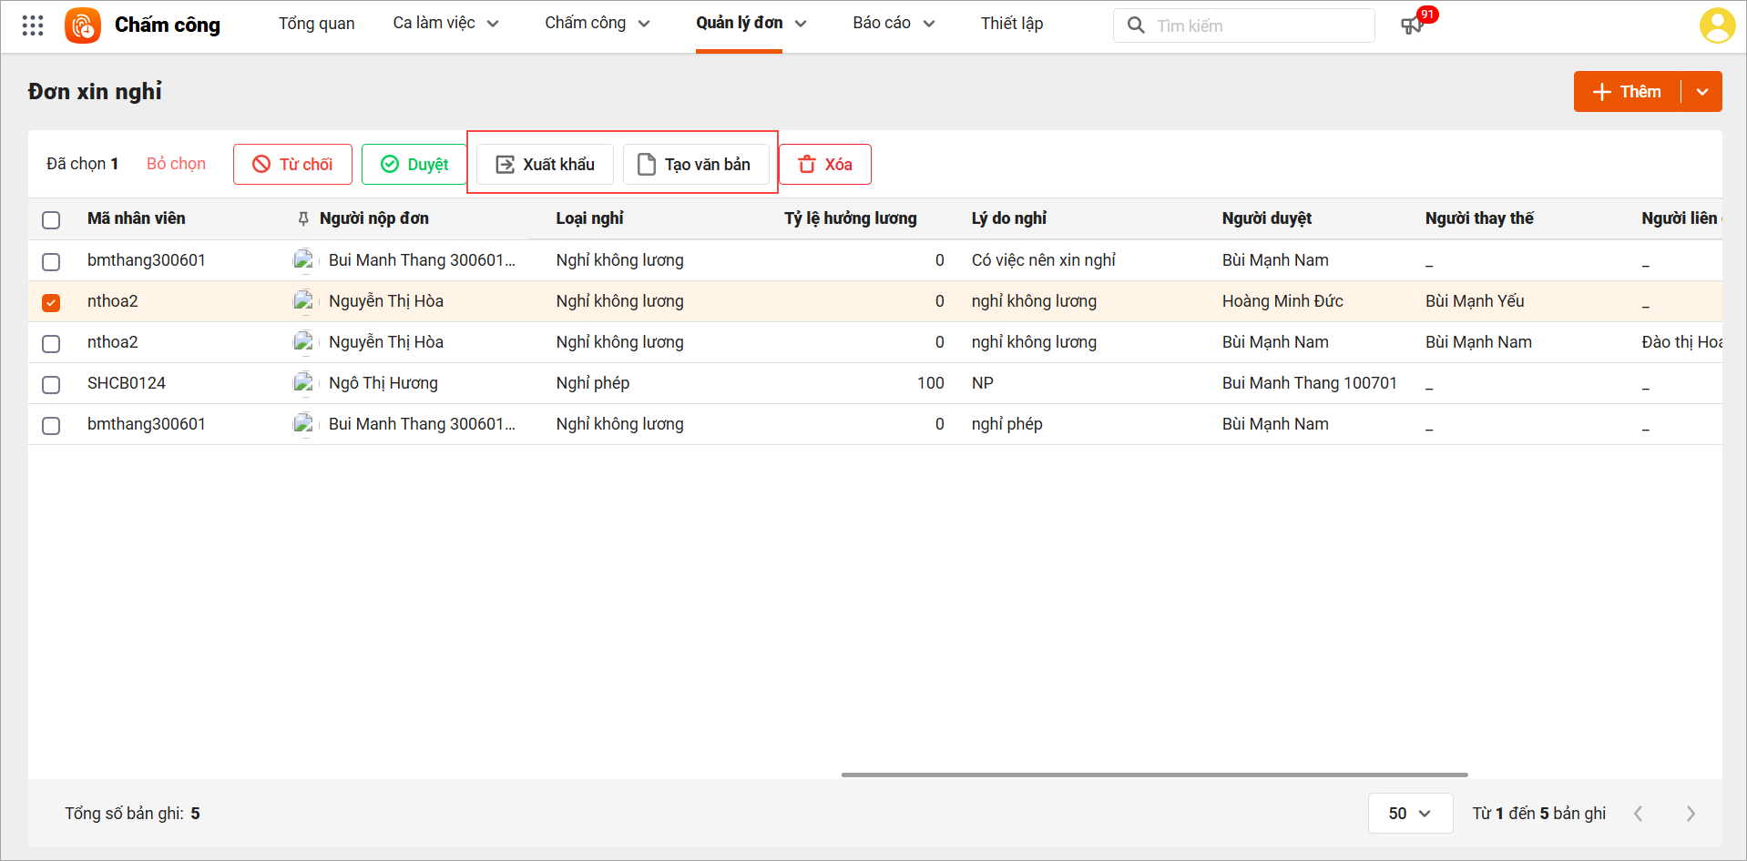Click the Chấm công app logo

(83, 25)
